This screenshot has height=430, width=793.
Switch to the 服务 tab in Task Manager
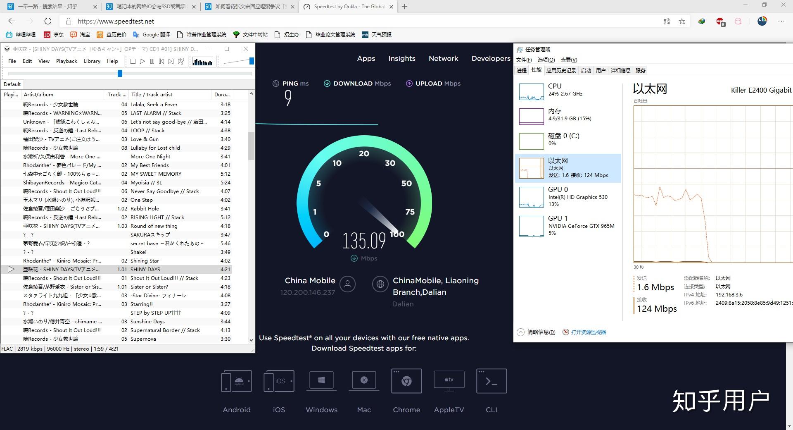tap(640, 71)
